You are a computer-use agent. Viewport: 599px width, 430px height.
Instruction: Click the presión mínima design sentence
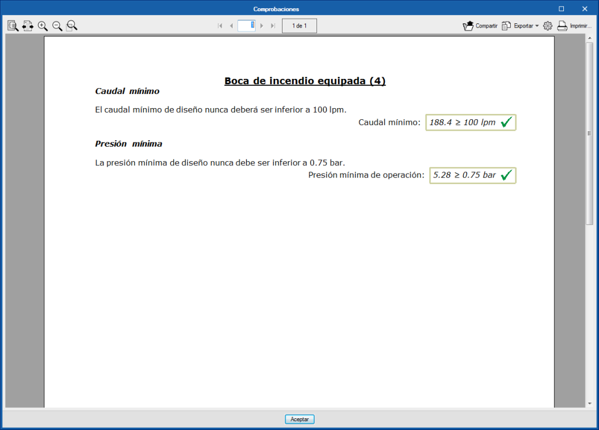click(x=220, y=163)
